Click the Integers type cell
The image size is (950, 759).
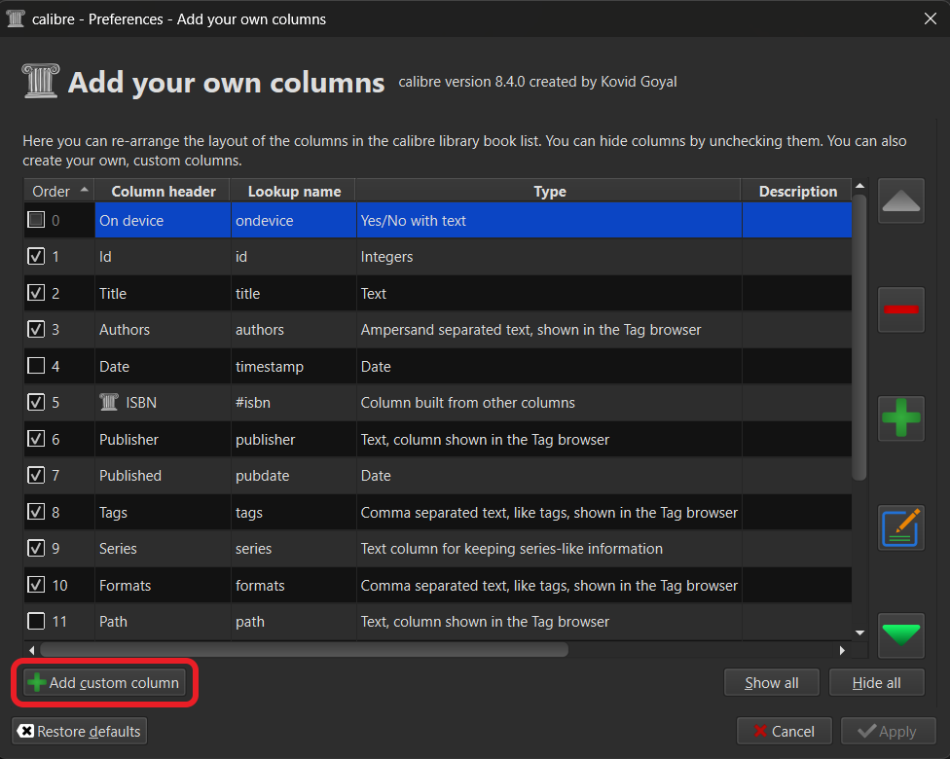coord(549,256)
